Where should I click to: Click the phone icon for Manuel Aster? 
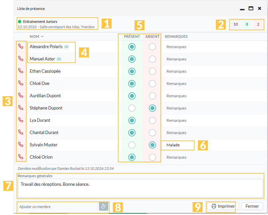[21, 58]
